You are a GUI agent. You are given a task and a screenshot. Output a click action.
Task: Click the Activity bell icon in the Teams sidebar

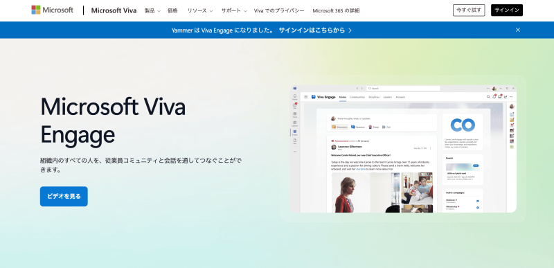click(295, 96)
